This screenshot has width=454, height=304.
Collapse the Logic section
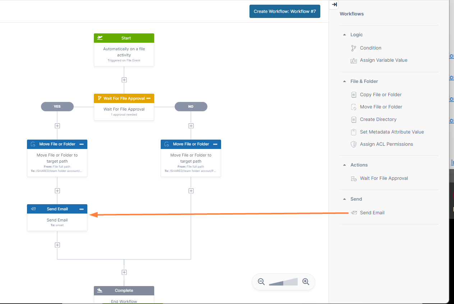pos(344,35)
